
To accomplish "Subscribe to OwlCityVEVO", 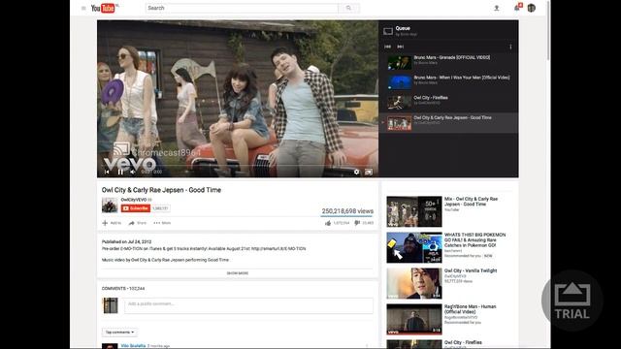I will (136, 208).
